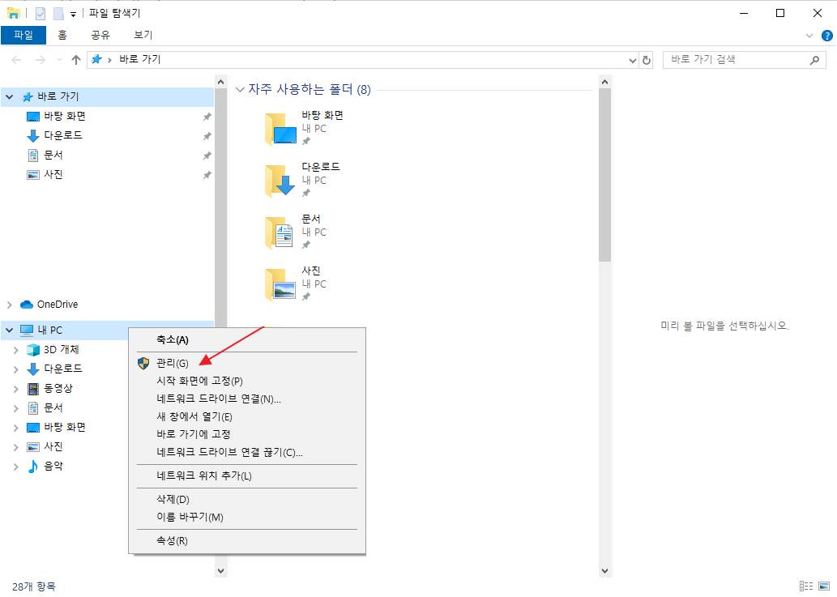Choose 새 창에서 열기(E) in context menu

tap(247, 416)
